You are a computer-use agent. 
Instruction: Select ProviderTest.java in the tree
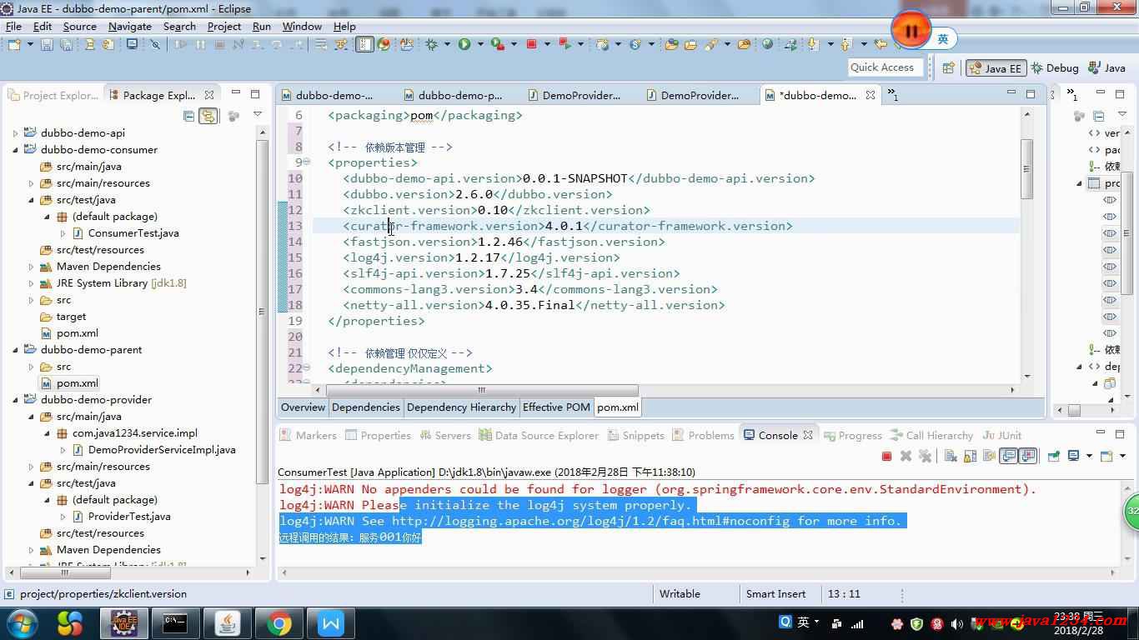(129, 517)
